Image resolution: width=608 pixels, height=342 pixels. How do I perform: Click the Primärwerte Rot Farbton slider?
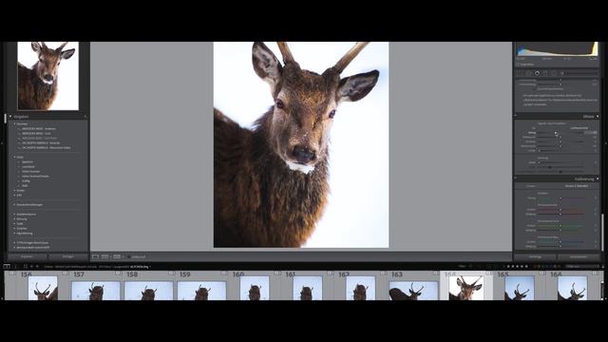coord(560,209)
